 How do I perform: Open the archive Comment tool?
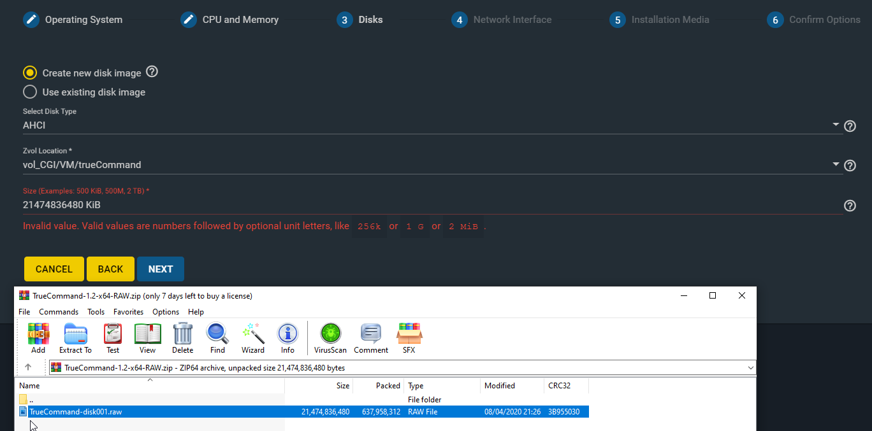point(371,338)
